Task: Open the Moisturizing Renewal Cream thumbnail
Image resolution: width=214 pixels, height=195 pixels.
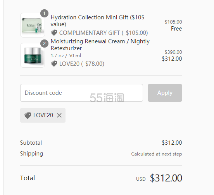Action: [33, 55]
